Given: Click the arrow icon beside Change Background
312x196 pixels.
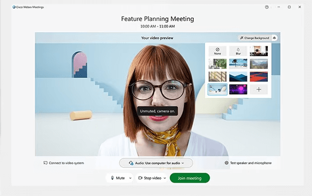Looking at the screenshot, I should pyautogui.click(x=274, y=38).
